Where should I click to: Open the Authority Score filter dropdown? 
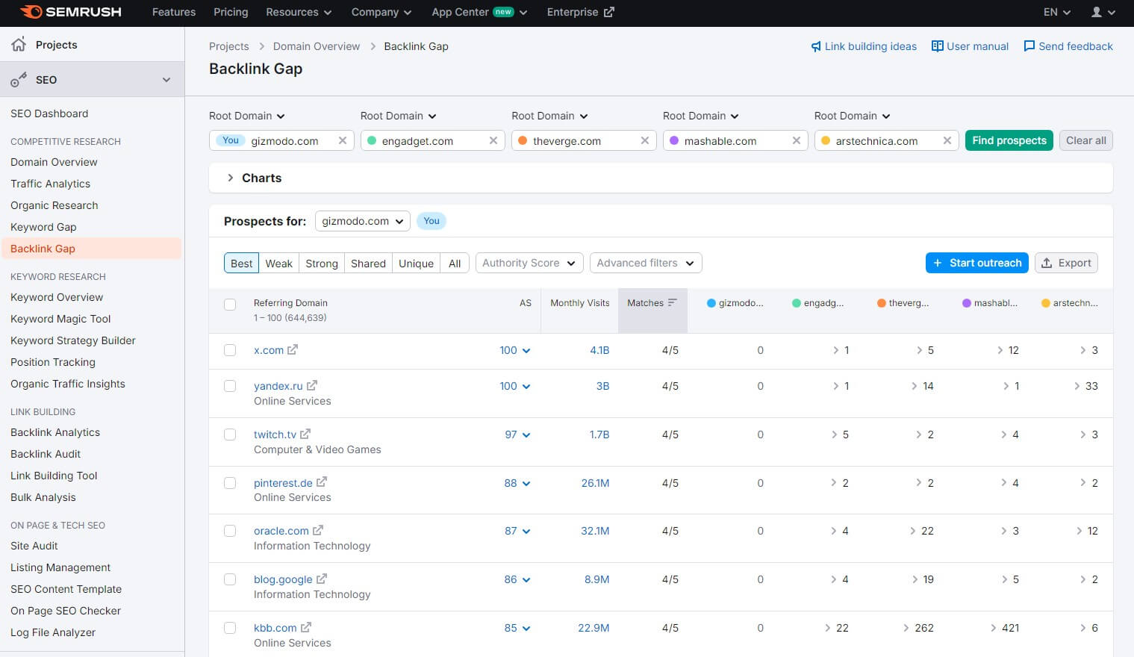[529, 263]
